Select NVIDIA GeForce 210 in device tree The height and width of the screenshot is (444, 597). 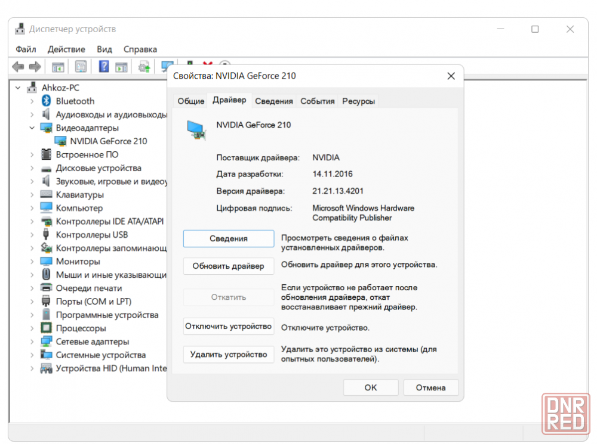[109, 141]
